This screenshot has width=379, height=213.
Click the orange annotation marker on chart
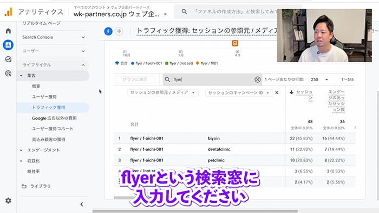(x=235, y=43)
